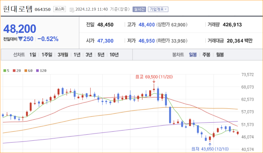Switch to the 주봉 candle chart
This screenshot has height=153, width=263.
pos(206,54)
